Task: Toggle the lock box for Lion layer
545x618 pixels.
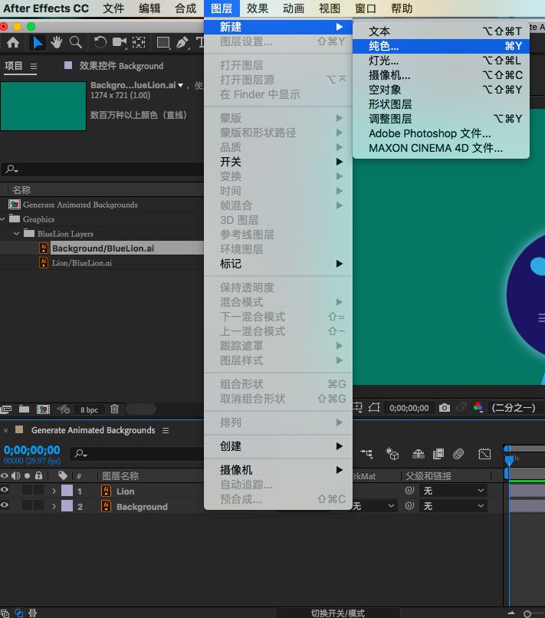Action: pyautogui.click(x=38, y=491)
